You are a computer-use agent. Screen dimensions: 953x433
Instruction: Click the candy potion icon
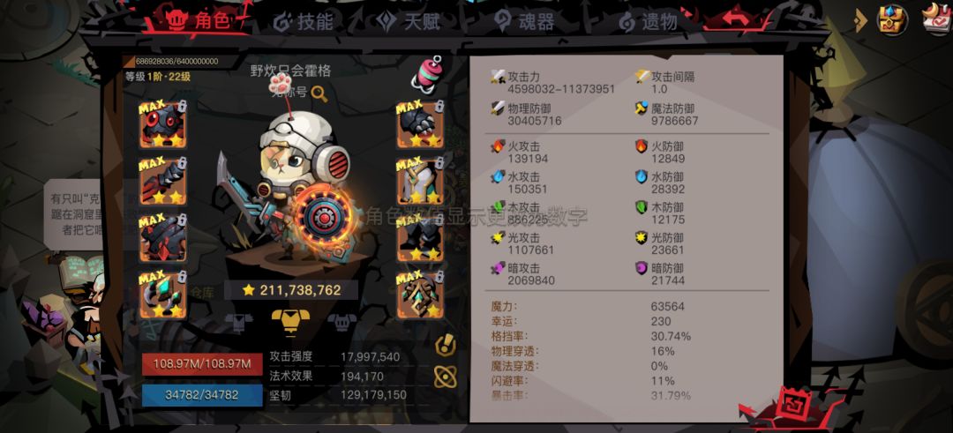(427, 73)
